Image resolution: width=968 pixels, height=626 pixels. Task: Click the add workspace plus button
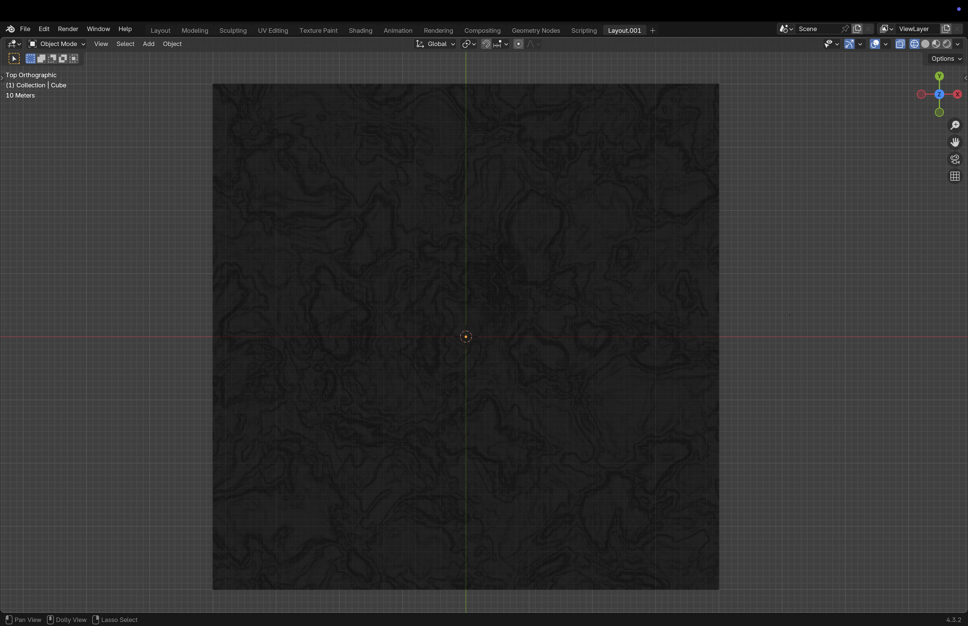pos(653,31)
